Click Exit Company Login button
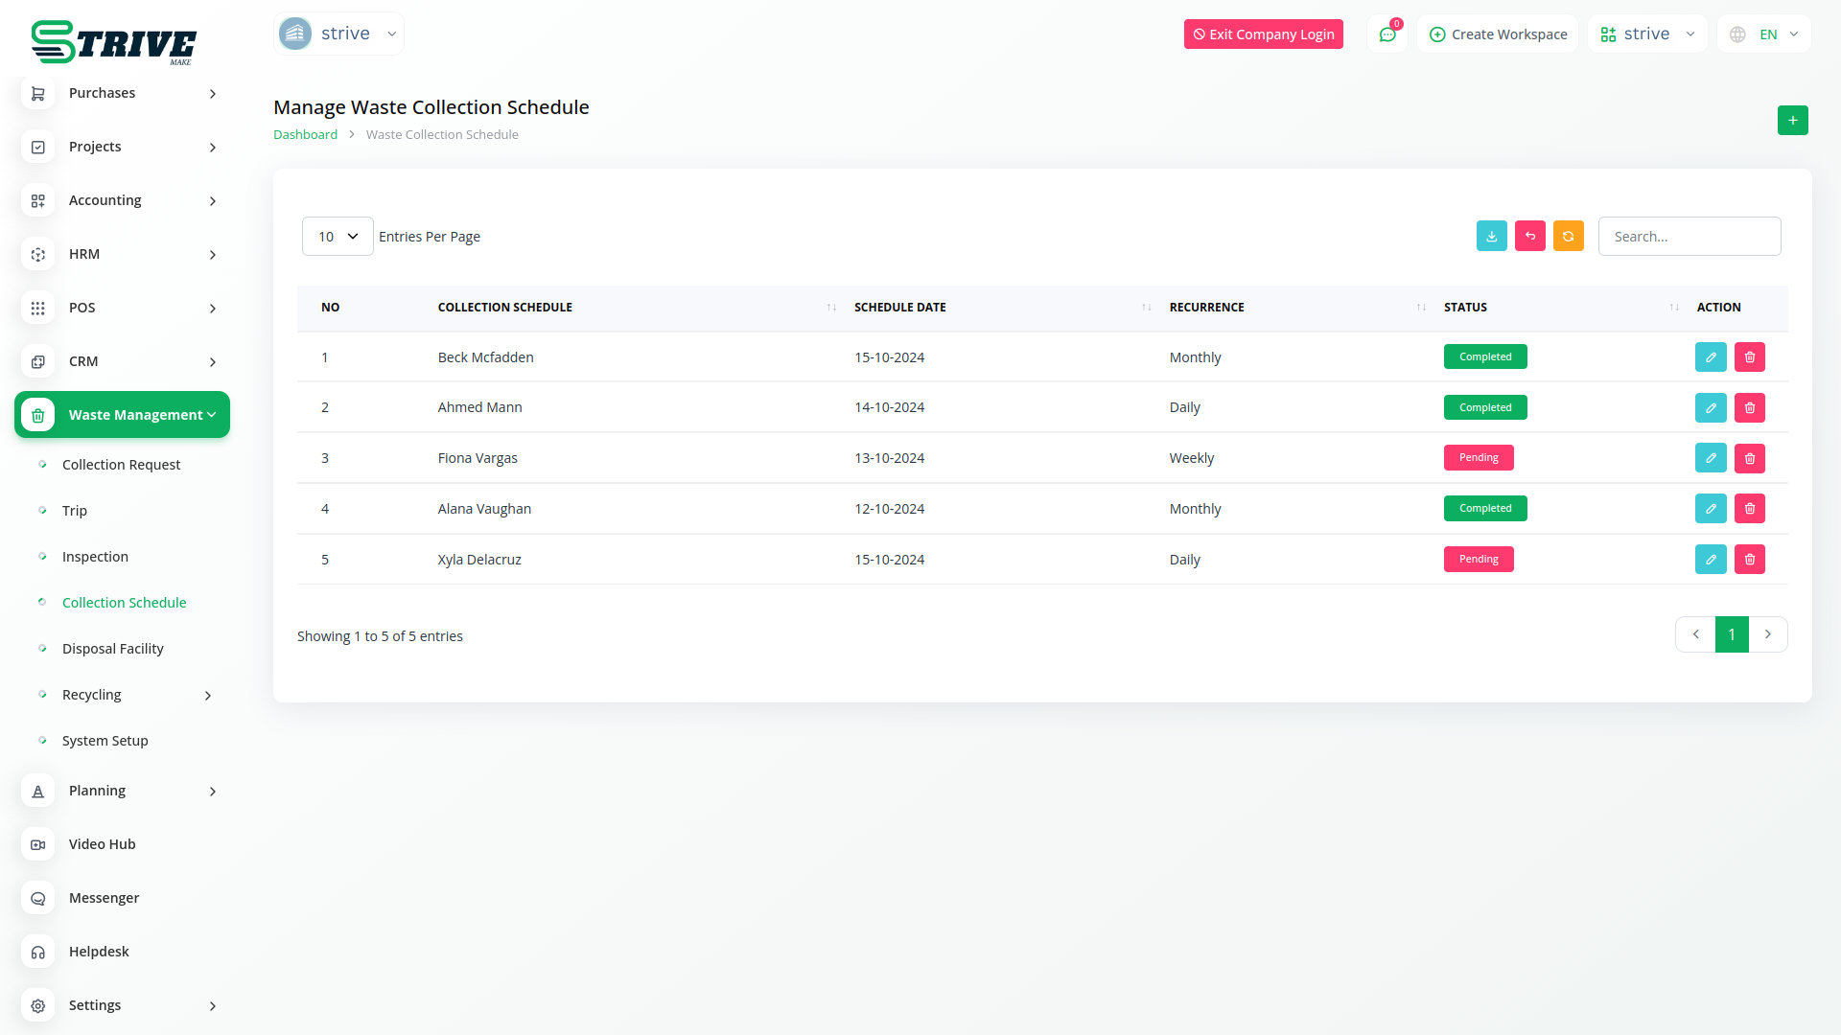Image resolution: width=1841 pixels, height=1035 pixels. [1263, 34]
